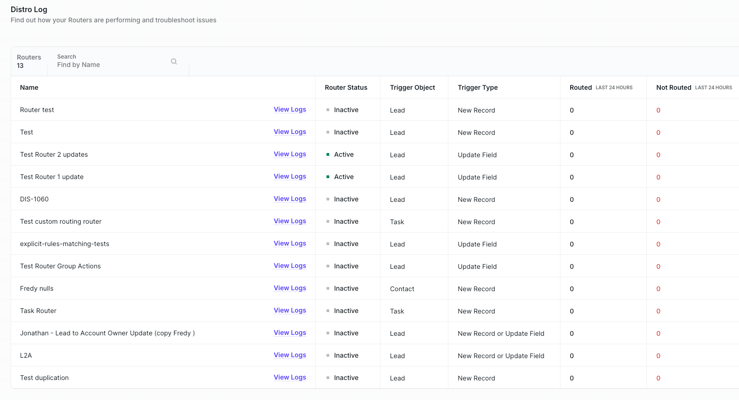This screenshot has width=739, height=400.
Task: Open View Logs for Test Router 2 updates
Action: coord(290,154)
